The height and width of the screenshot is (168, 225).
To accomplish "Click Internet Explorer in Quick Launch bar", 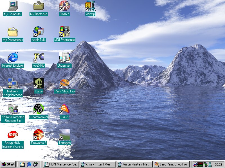I will point(29,164).
